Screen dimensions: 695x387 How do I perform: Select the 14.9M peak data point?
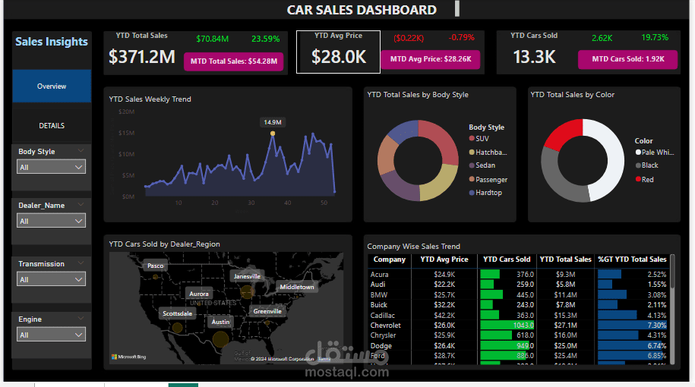point(273,134)
